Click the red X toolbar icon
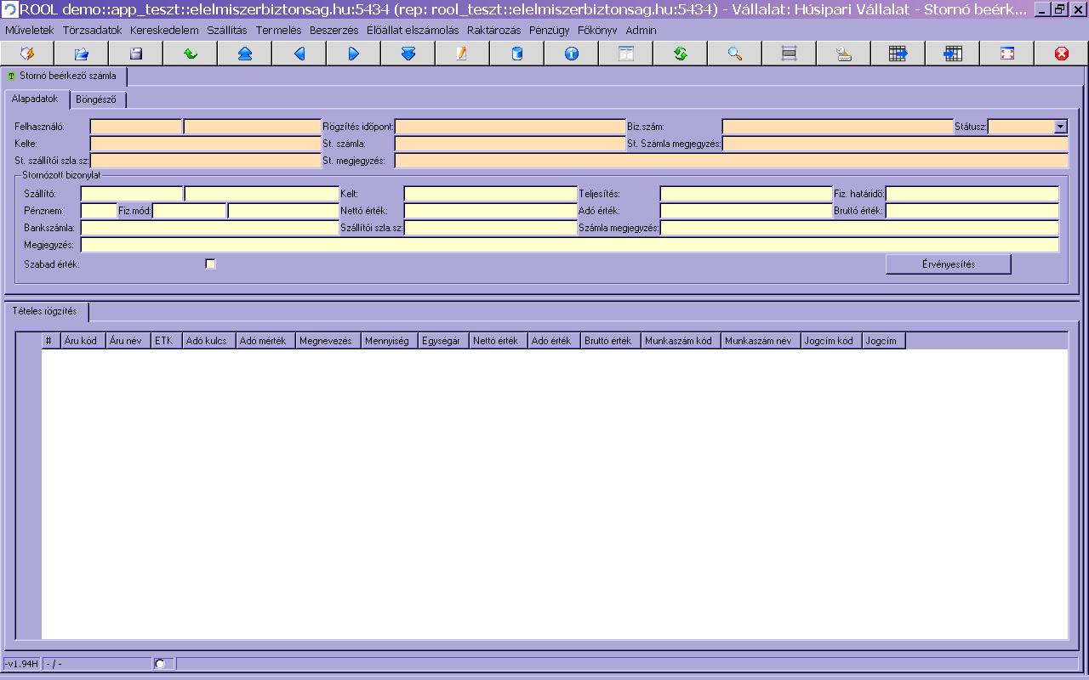The image size is (1089, 680). tap(1061, 54)
